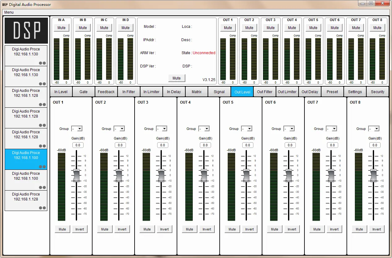
Task: Invert the phase of OUT 3
Action: coord(164,229)
